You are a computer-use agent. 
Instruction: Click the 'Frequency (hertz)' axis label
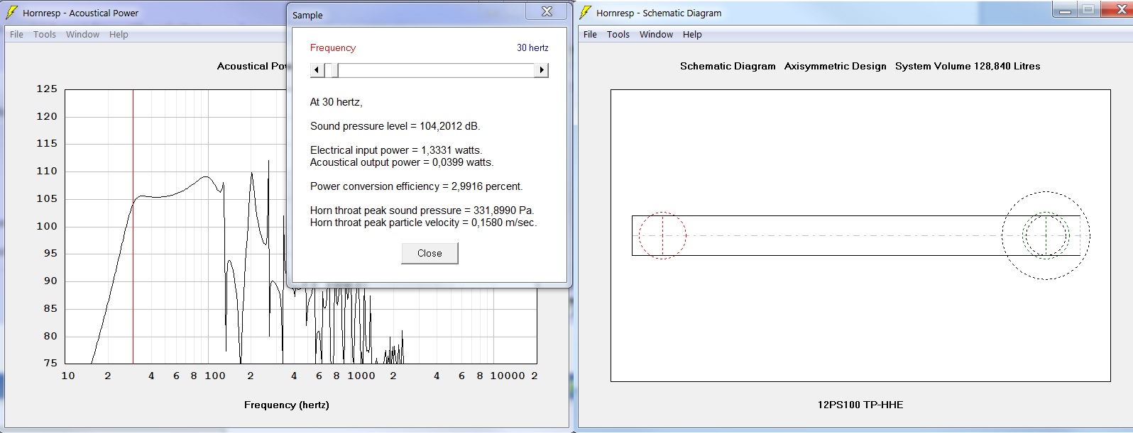(287, 405)
